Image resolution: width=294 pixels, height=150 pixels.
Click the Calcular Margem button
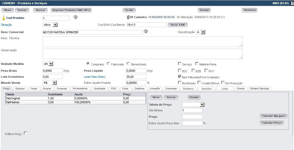274,116
